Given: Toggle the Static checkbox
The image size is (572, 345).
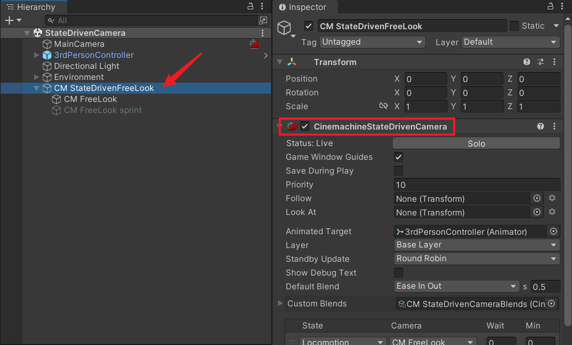Looking at the screenshot, I should (514, 26).
